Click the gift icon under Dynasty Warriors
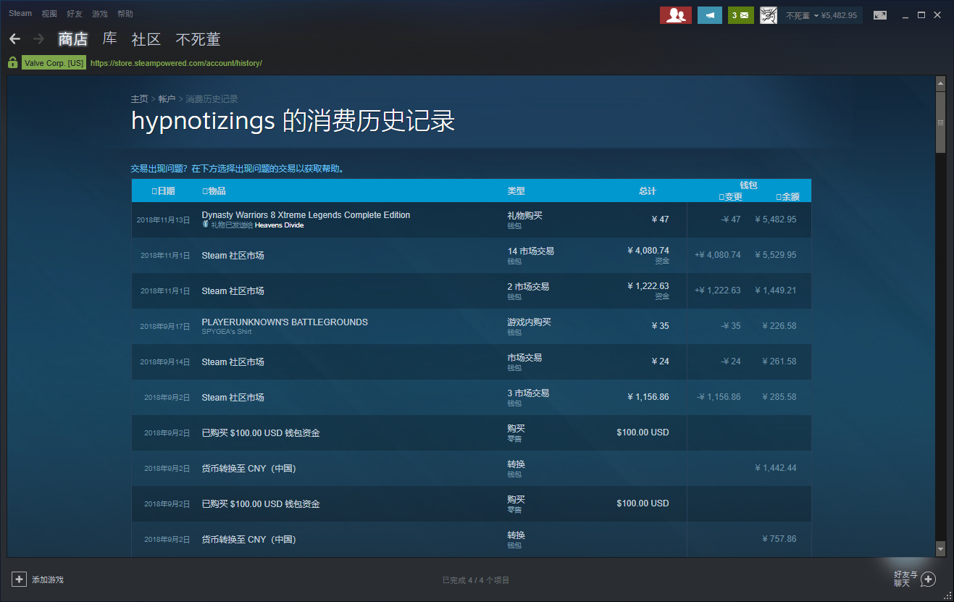 pos(206,225)
